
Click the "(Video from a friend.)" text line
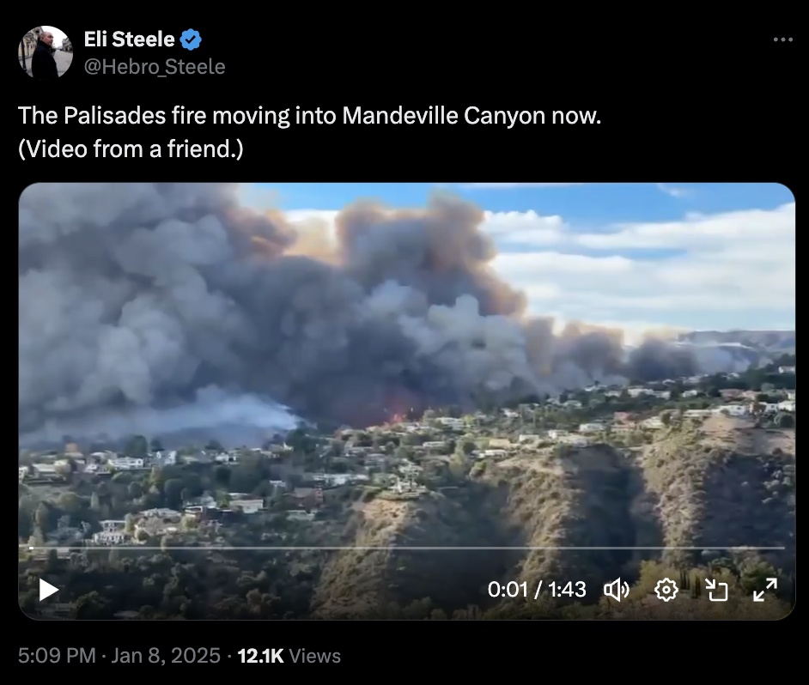(x=131, y=149)
